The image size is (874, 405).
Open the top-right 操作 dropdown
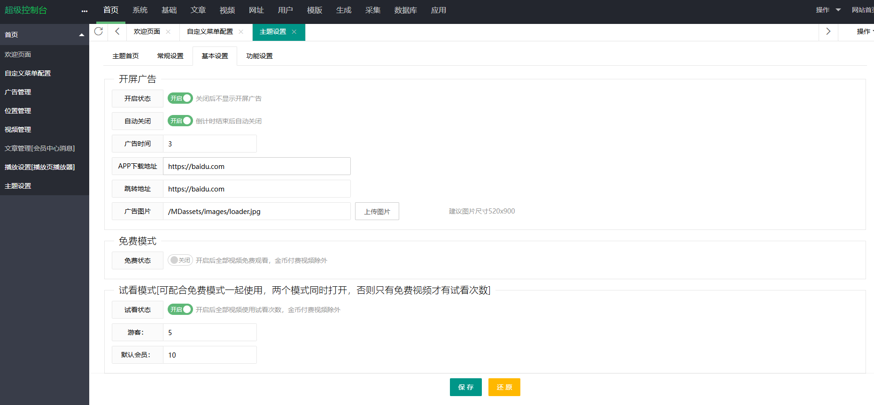tap(828, 10)
